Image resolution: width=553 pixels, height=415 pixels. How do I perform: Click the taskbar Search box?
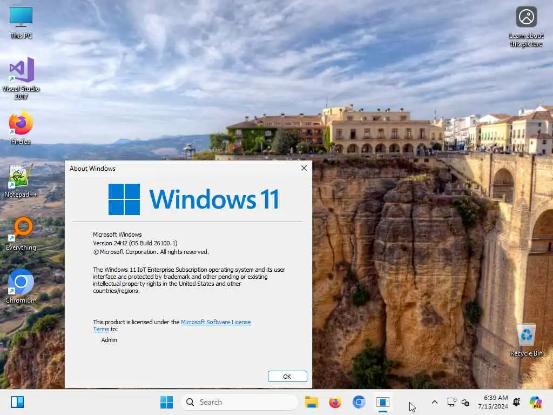tap(239, 402)
